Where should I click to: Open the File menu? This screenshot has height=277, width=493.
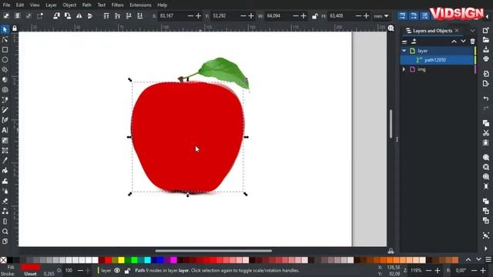pyautogui.click(x=6, y=5)
